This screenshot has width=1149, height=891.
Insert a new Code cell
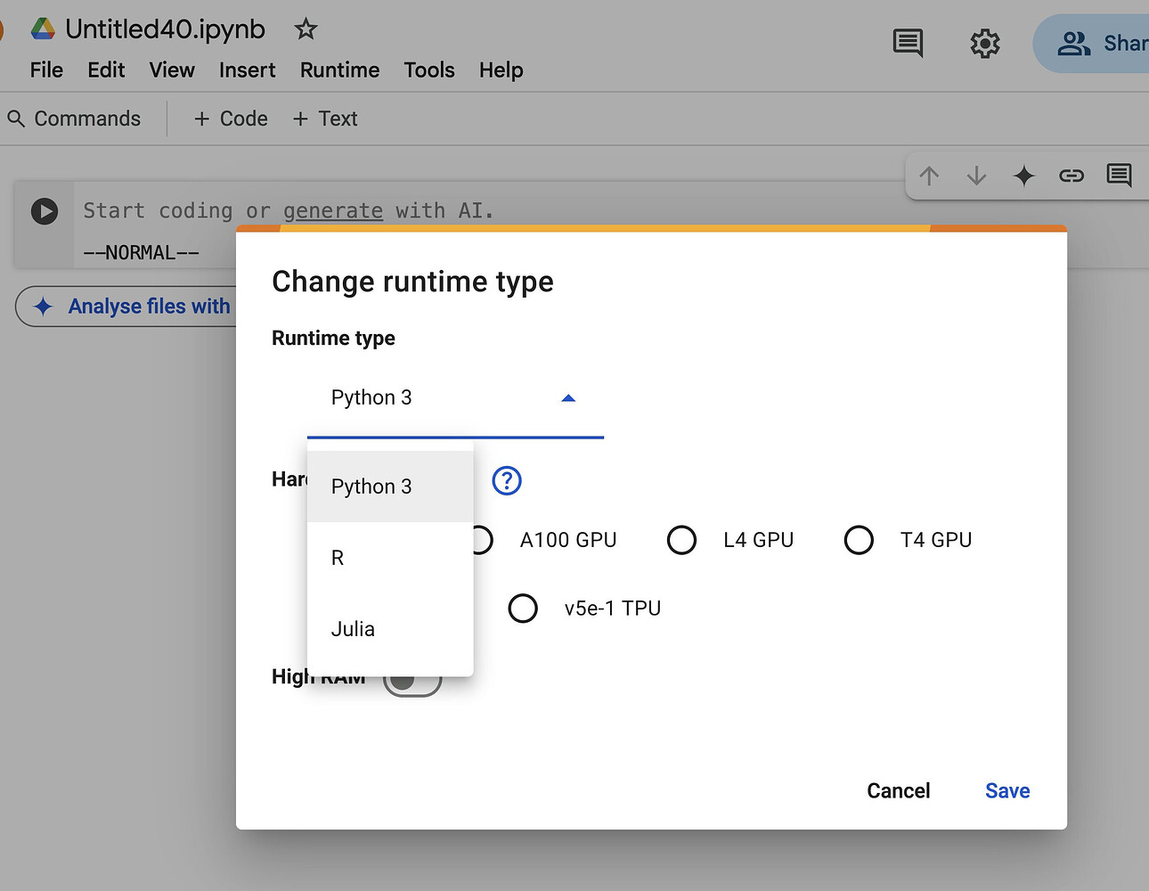pyautogui.click(x=229, y=118)
